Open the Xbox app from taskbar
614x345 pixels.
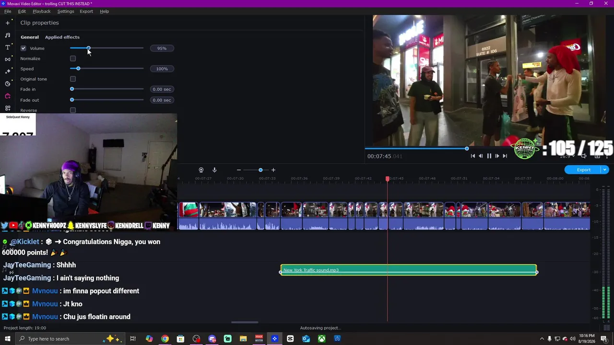321,339
